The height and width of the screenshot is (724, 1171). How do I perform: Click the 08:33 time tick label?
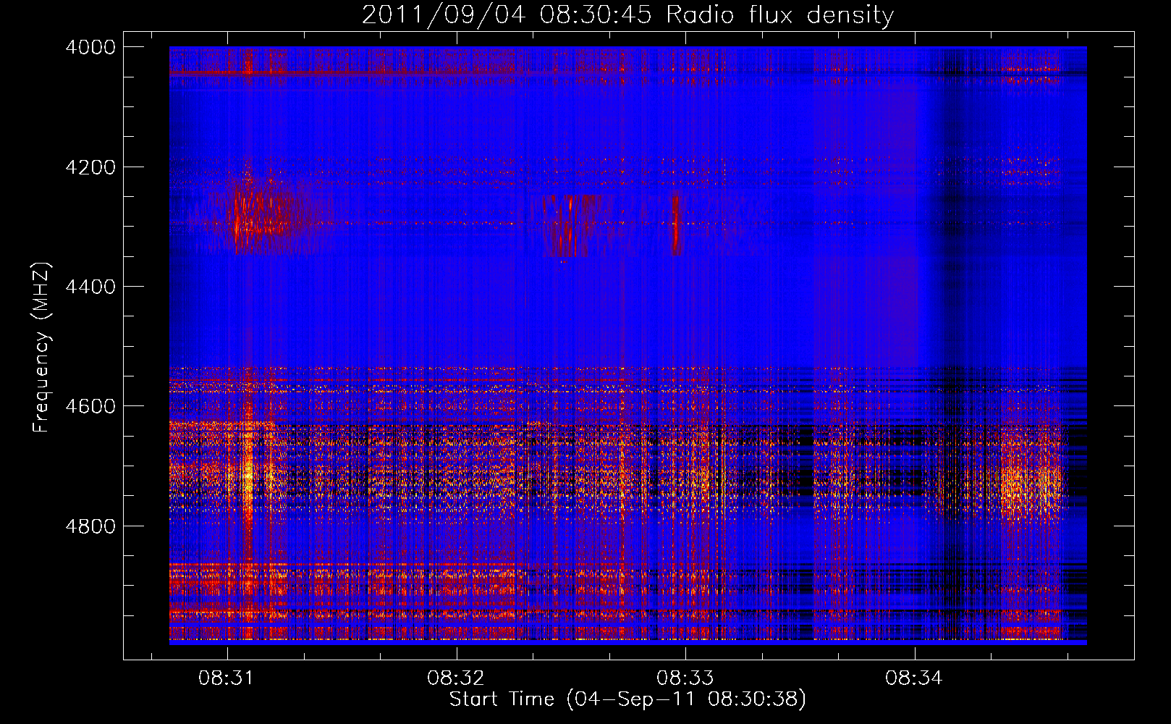[685, 678]
